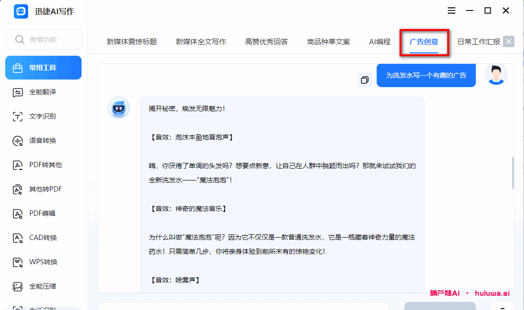This screenshot has width=524, height=310.
Task: Focus the 搜索功能 search field
Action: tap(44, 40)
